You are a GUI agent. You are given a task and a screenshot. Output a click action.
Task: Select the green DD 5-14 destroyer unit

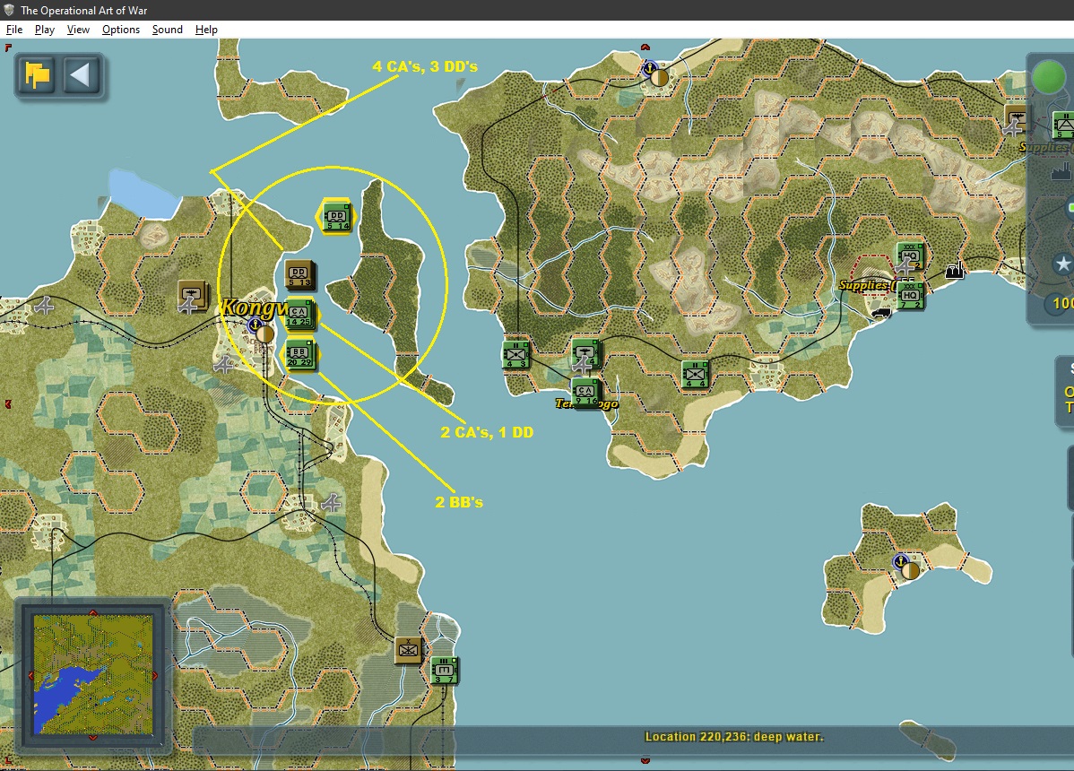[x=337, y=216]
